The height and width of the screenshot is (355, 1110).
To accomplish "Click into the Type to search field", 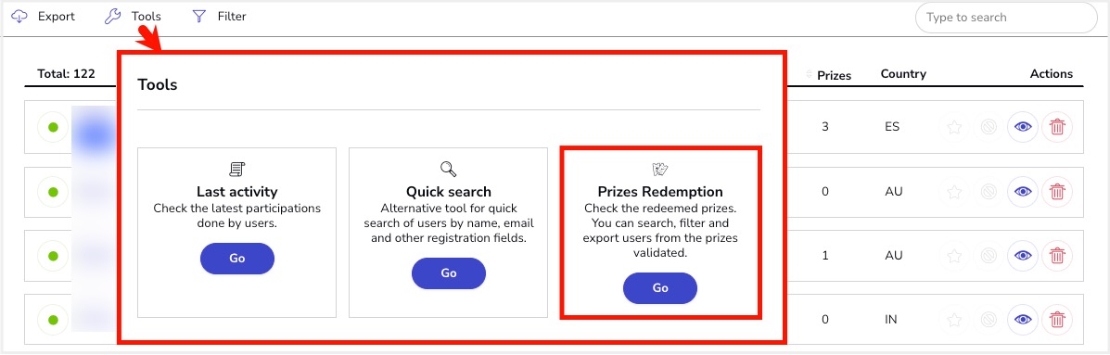I will 1006,18.
